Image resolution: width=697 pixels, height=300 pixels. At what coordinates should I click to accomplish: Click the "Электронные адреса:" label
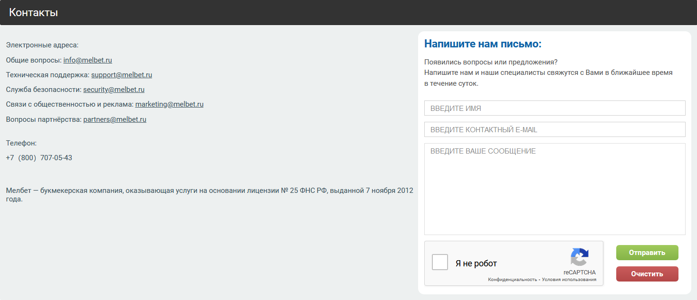pyautogui.click(x=42, y=45)
